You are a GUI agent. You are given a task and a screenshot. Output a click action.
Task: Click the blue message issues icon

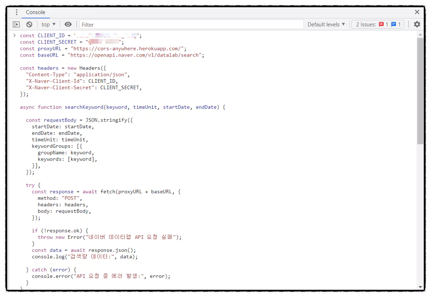point(394,24)
